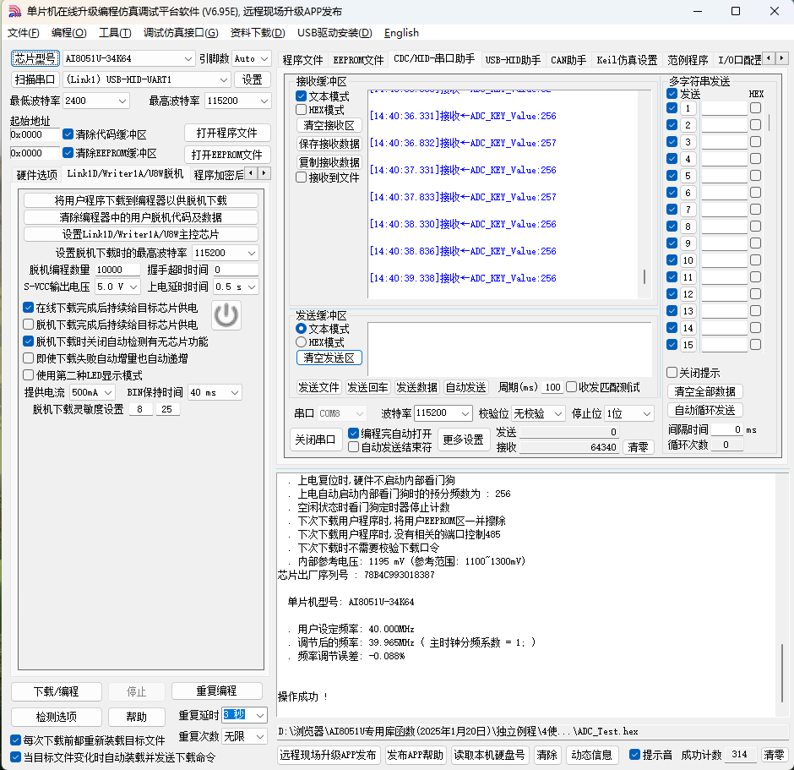Click 清空接收区 button
Viewport: 794px width, 770px height.
329,125
